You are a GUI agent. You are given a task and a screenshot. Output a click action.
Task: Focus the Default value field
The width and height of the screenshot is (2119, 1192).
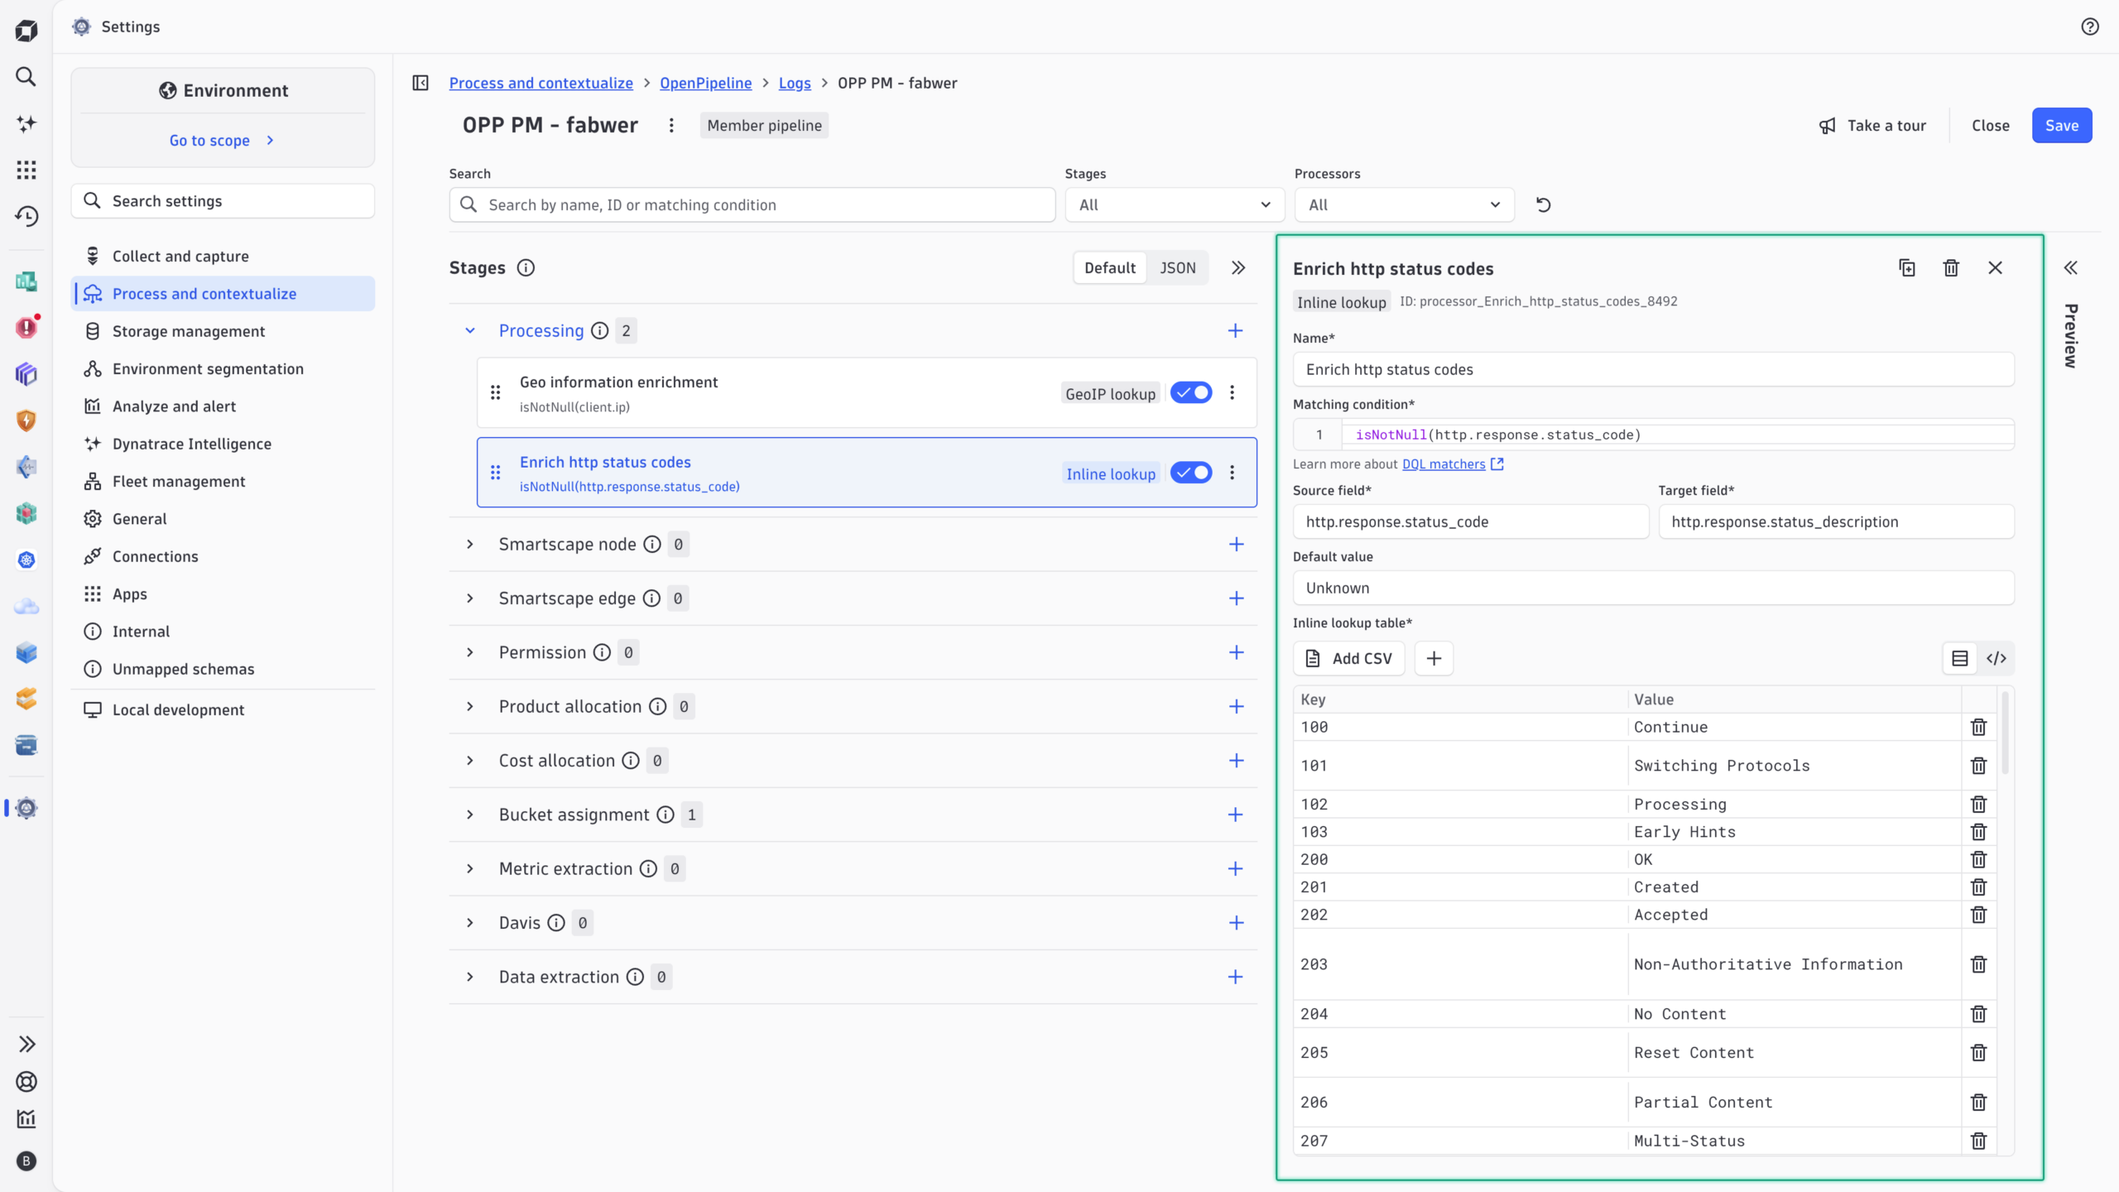coord(1653,588)
